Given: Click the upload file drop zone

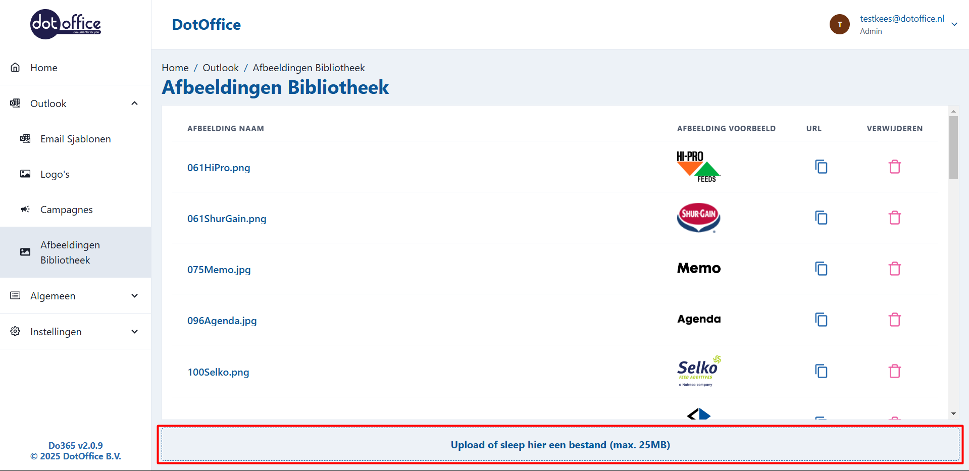Looking at the screenshot, I should 560,445.
